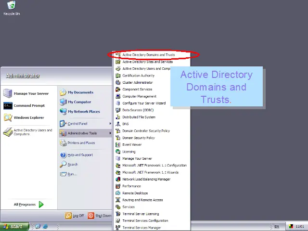Click the Start button
The image size is (308, 231).
click(14, 227)
